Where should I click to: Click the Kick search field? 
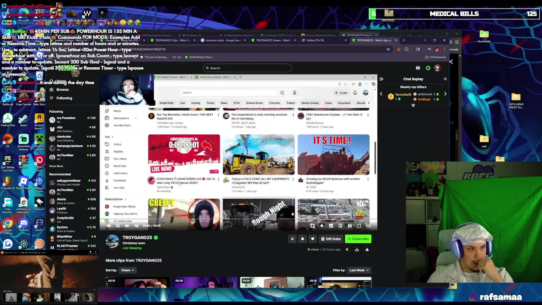coord(247,68)
